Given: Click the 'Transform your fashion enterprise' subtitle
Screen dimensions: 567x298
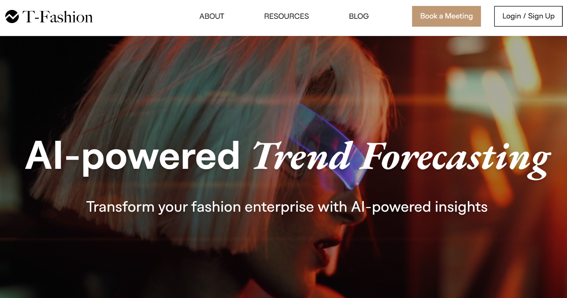Looking at the screenshot, I should [x=200, y=207].
